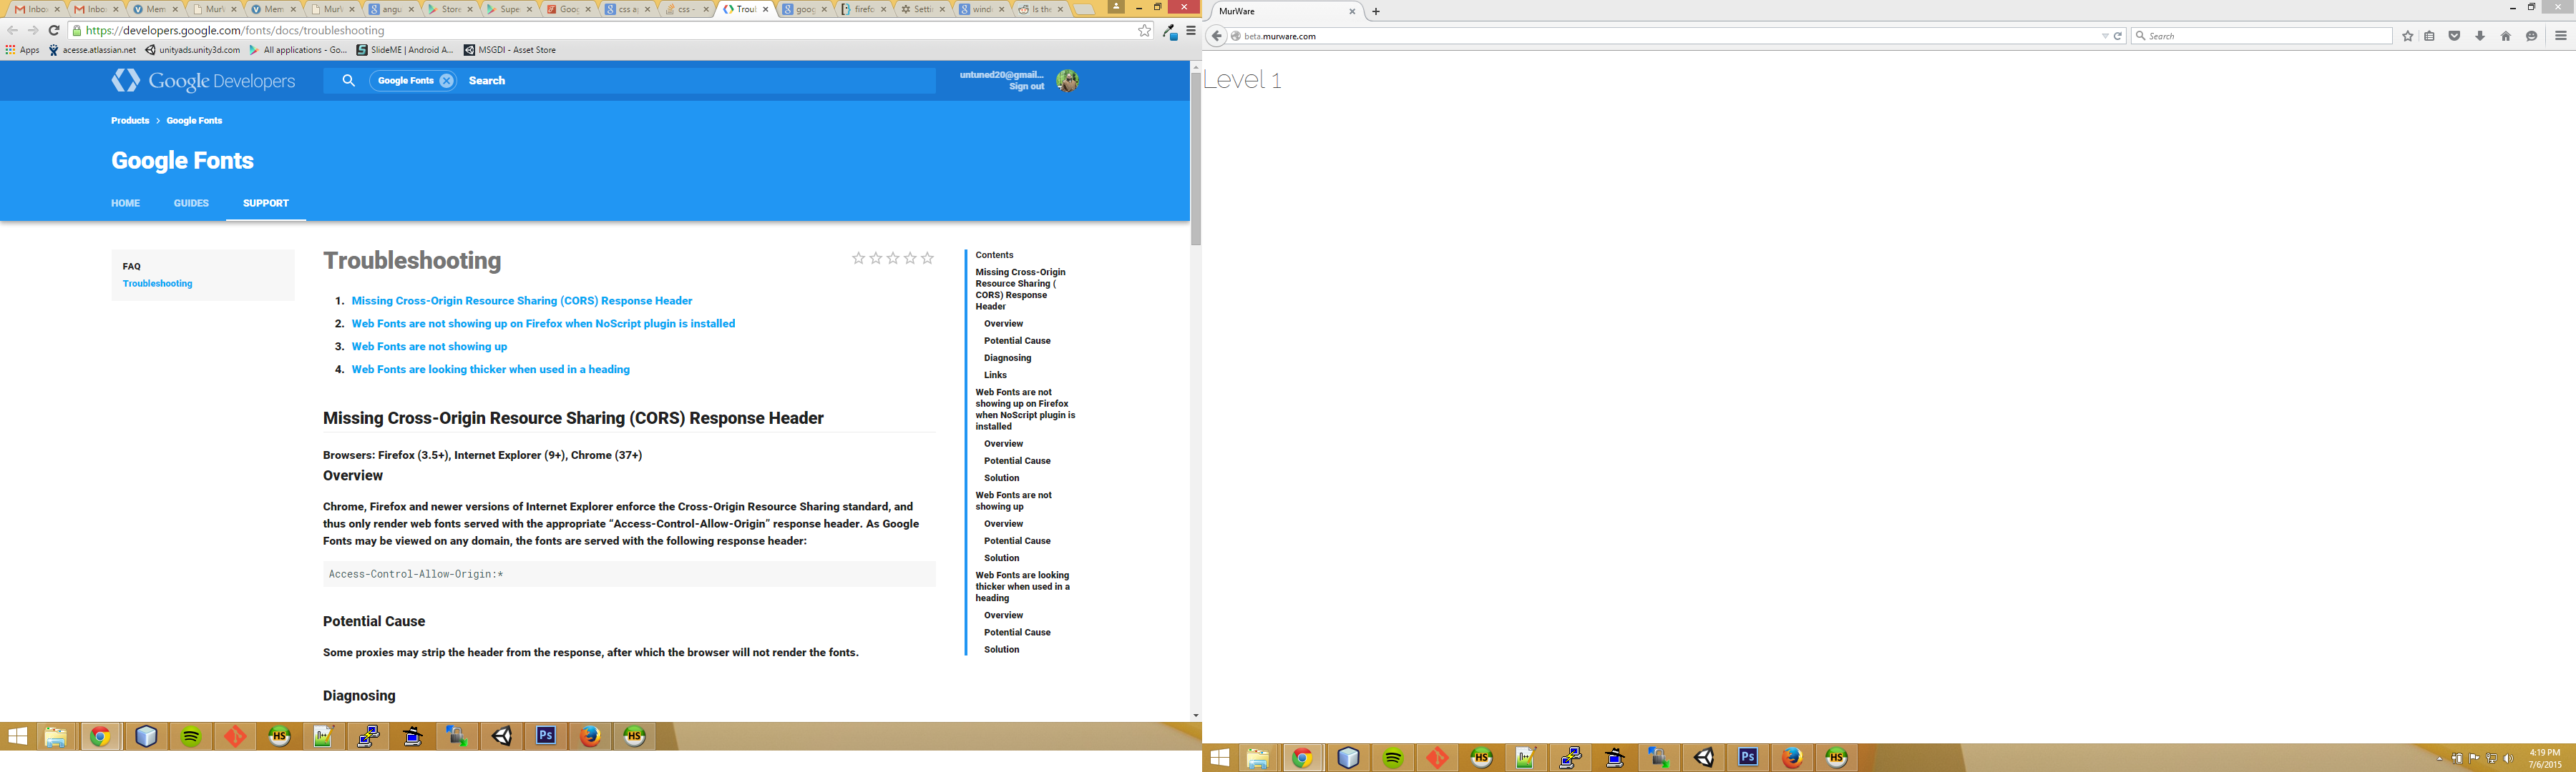Click Sign out link
The width and height of the screenshot is (2576, 772).
pos(1026,87)
